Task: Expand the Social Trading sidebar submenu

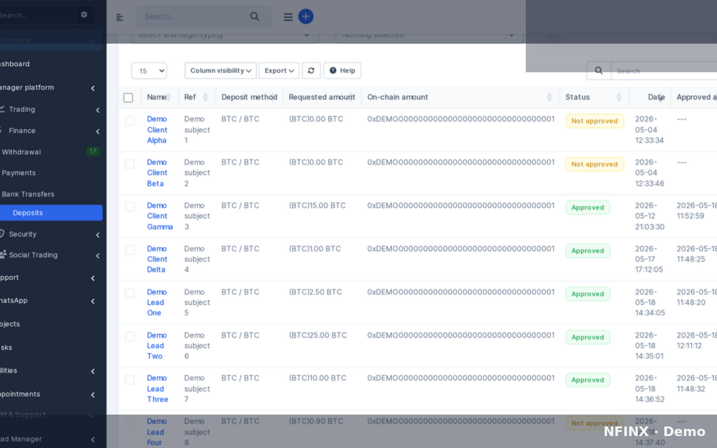Action: click(x=97, y=256)
